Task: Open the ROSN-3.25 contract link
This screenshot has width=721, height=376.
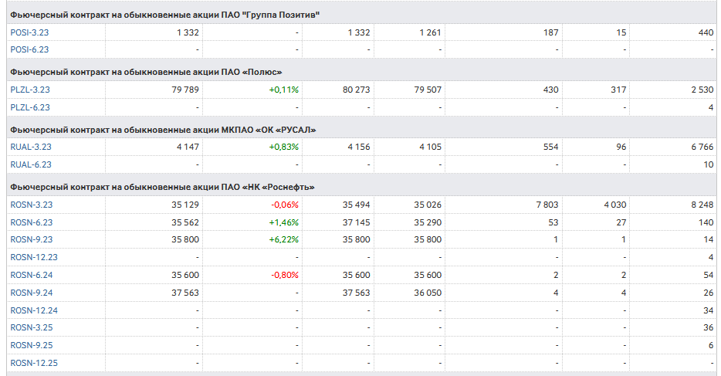Action: tap(32, 327)
